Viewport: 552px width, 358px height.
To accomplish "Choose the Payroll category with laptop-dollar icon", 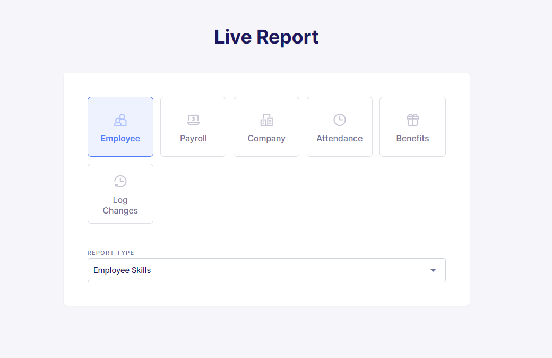I will pos(193,126).
